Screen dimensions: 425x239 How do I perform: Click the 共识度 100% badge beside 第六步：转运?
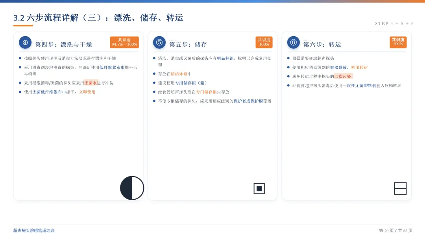coord(398,42)
